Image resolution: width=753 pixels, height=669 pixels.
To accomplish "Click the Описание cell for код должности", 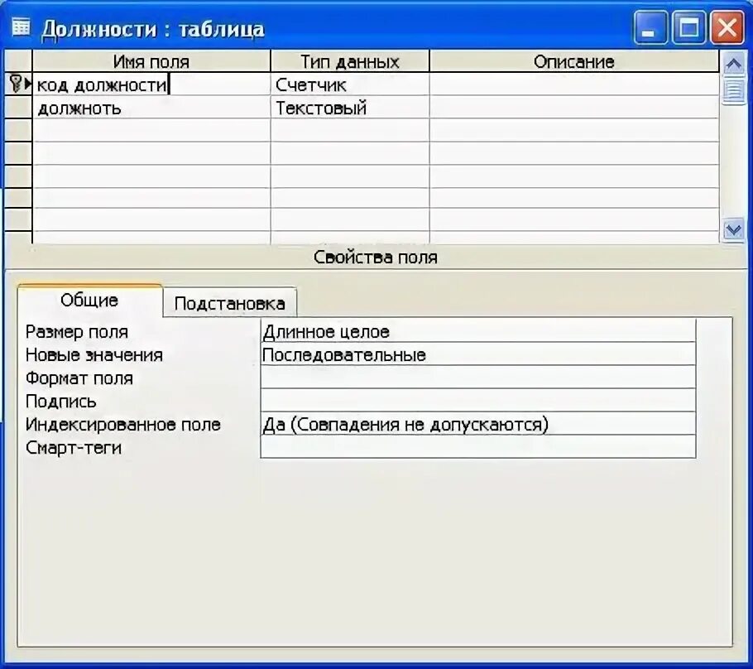I will click(x=577, y=83).
